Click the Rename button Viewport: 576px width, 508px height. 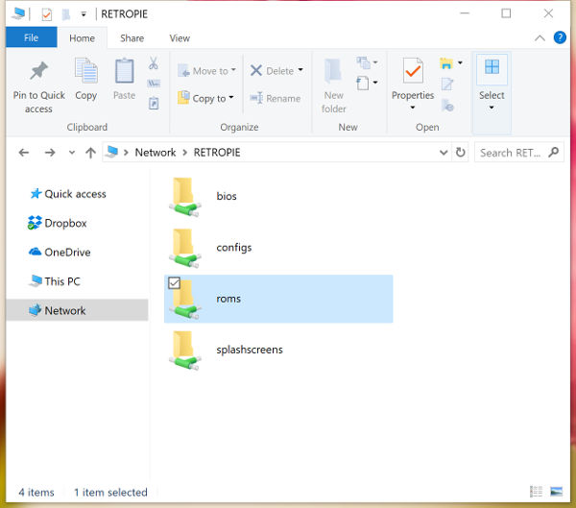(x=276, y=98)
